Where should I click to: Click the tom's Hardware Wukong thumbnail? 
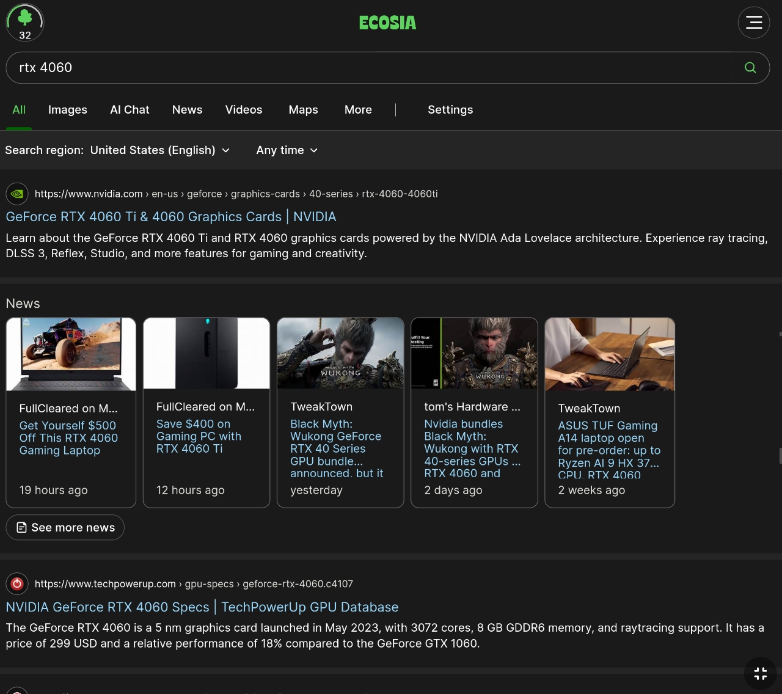coord(474,353)
